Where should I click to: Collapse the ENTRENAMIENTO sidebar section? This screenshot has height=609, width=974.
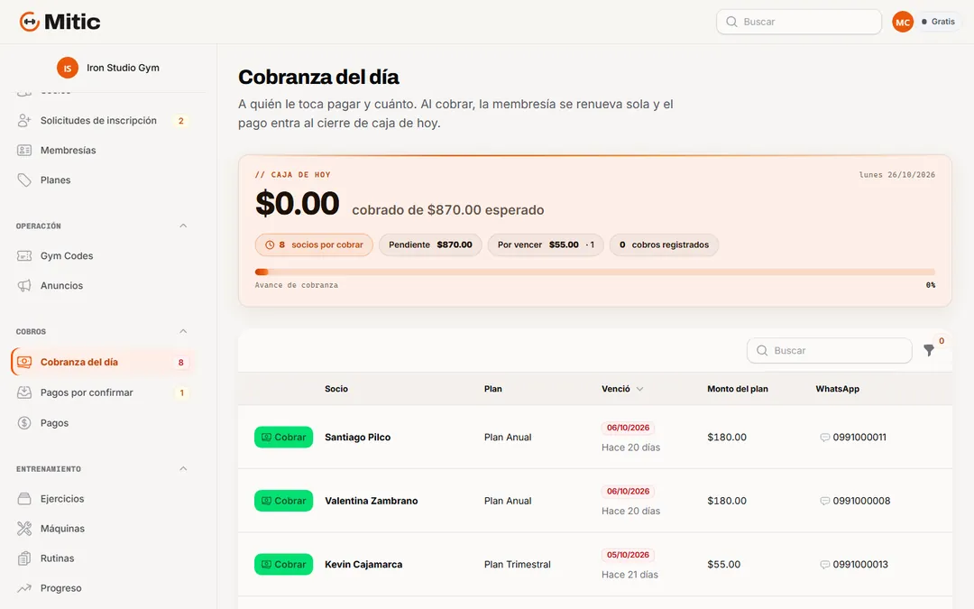183,468
